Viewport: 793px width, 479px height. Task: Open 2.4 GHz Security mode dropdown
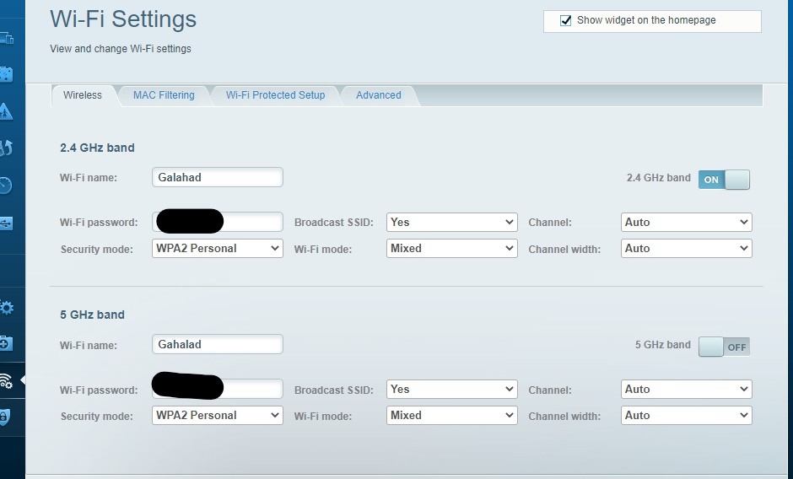[218, 248]
